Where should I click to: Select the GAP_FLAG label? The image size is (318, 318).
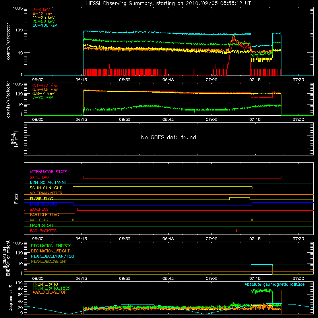coord(39,177)
